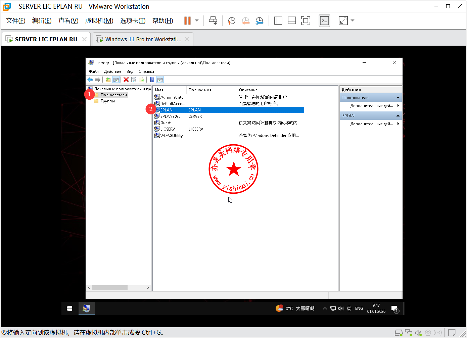
Task: Click the Properties icon in lusrmgr toolbar
Action: tap(134, 80)
